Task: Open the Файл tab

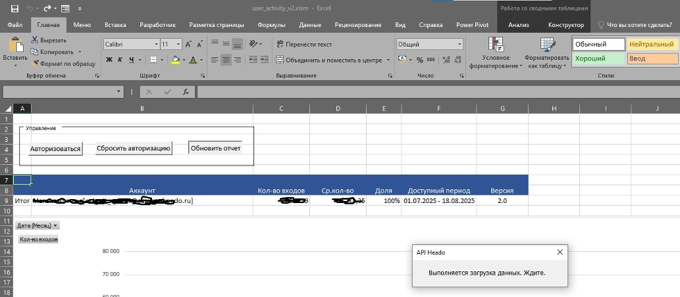Action: [15, 25]
